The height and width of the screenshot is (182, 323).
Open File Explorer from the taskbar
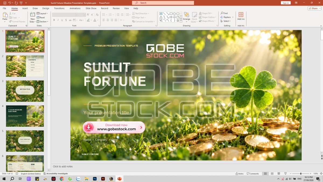pos(86,179)
